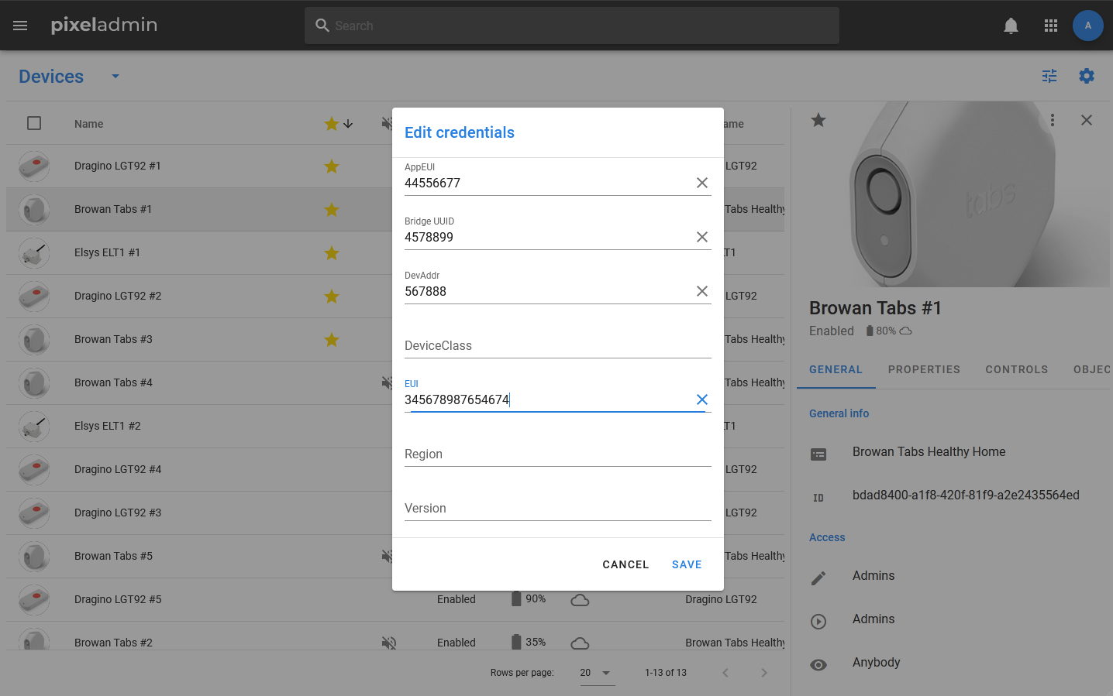Toggle favorite star in the device details panel
Image resolution: width=1113 pixels, height=696 pixels.
818,120
